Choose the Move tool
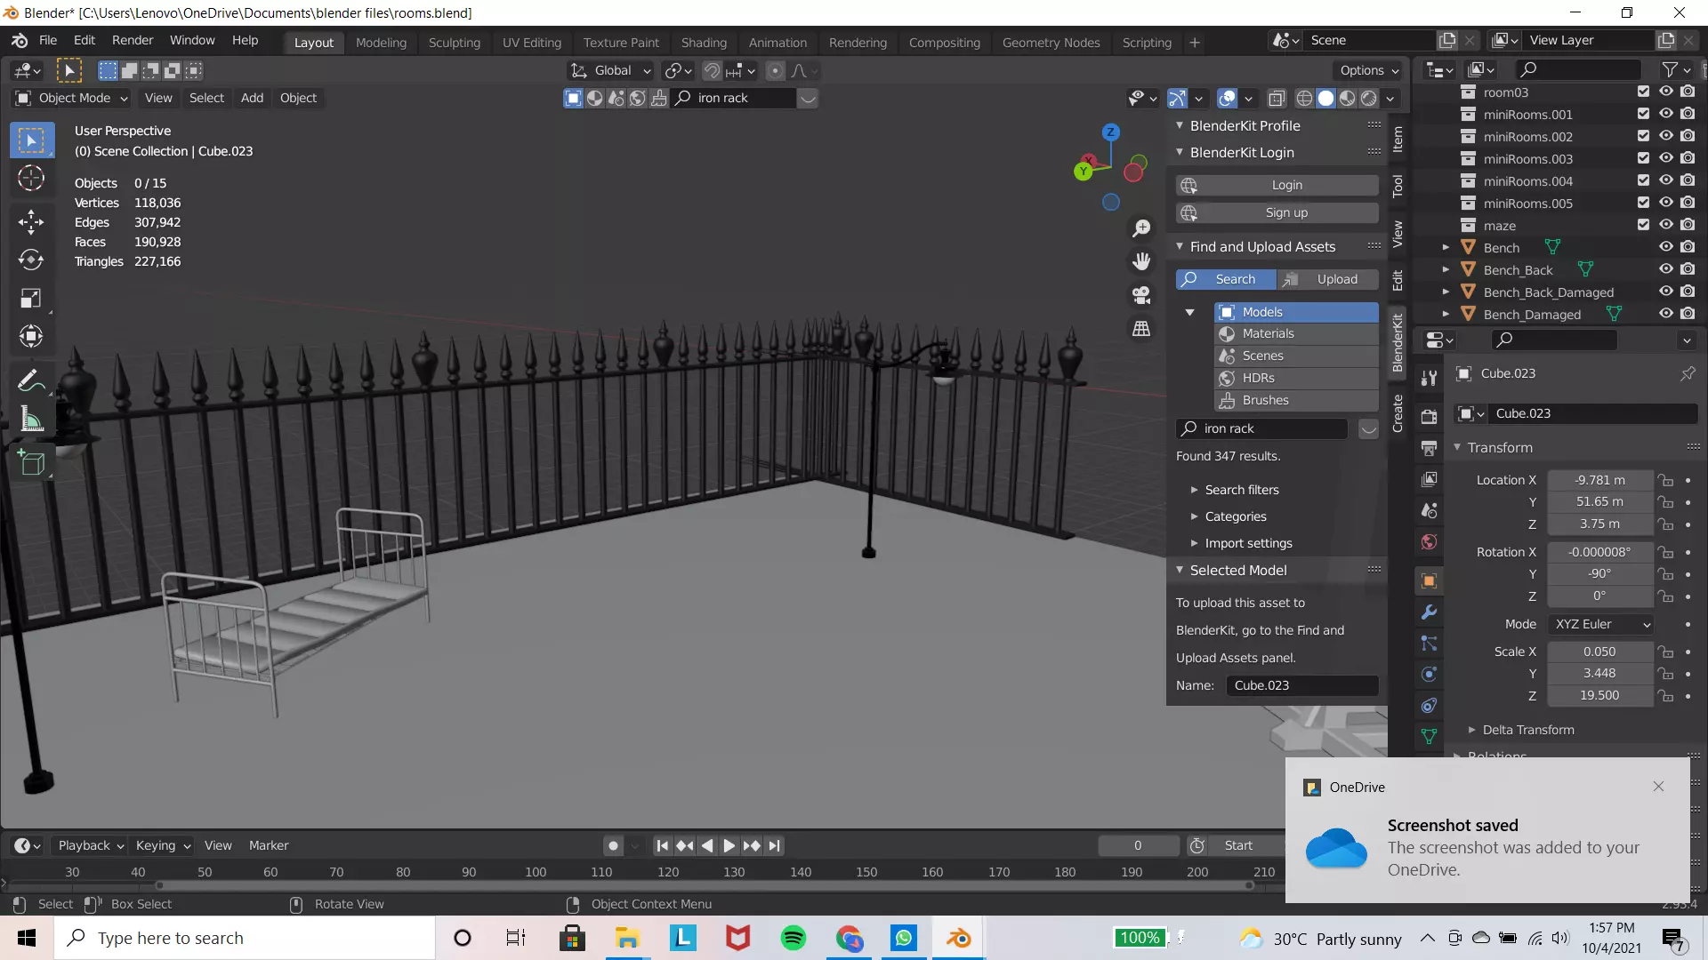The height and width of the screenshot is (960, 1708). click(31, 221)
